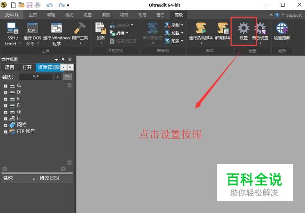305x213 pixels.
Task: Click the 运行 DOS 命令 icon
Action: [x=32, y=28]
